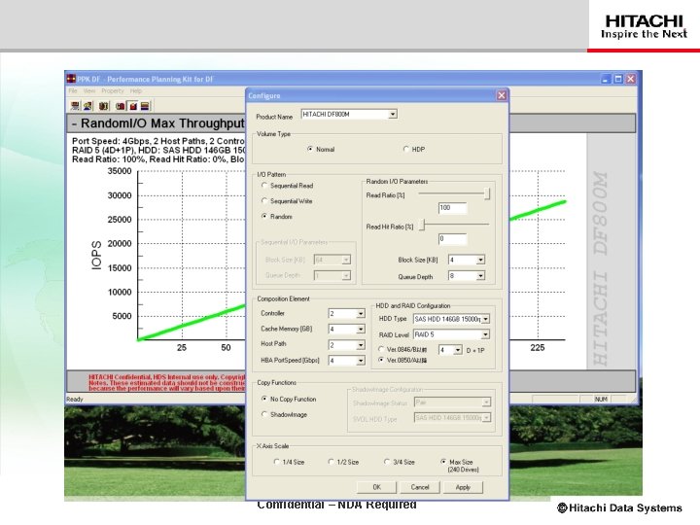This screenshot has width=700, height=525.
Task: Click the '35000' IOPS axis label
Action: tap(120, 171)
